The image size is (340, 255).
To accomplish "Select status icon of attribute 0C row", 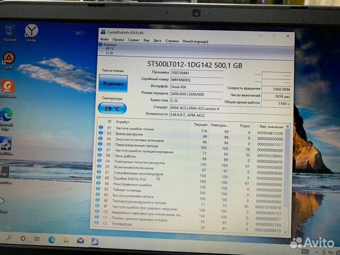I will coord(99,166).
